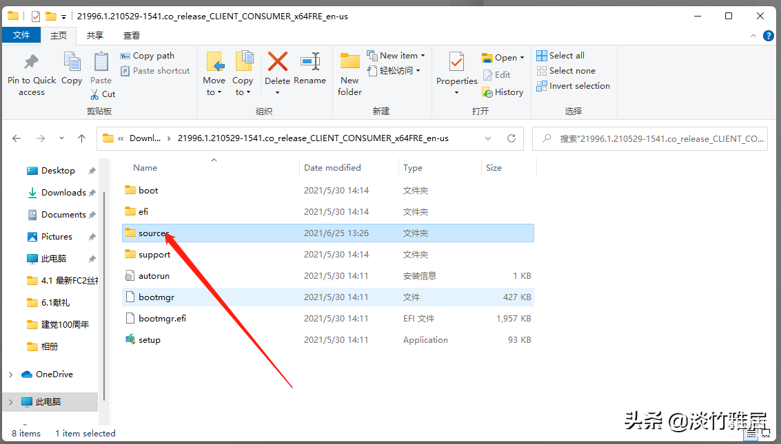Select the boot folder
The width and height of the screenshot is (781, 444).
pyautogui.click(x=327, y=190)
